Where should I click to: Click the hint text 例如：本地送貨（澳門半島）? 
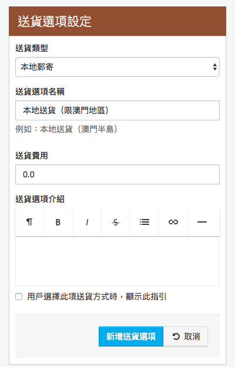(66, 129)
